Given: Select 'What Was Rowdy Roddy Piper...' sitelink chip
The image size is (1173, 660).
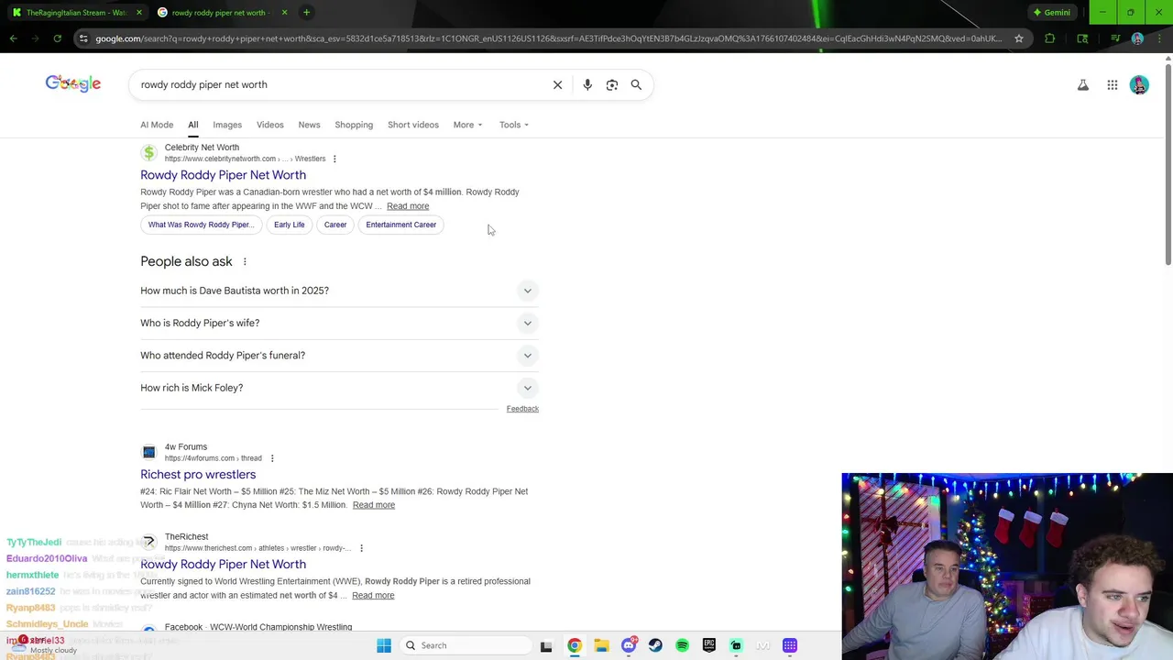Looking at the screenshot, I should pyautogui.click(x=200, y=225).
